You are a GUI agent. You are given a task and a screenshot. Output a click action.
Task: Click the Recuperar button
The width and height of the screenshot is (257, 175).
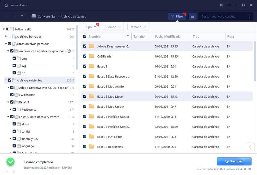coord(234,161)
